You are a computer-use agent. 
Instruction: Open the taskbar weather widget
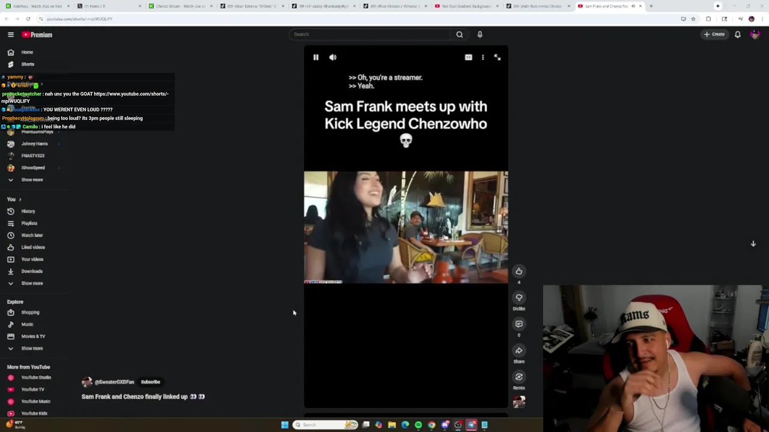click(16, 425)
